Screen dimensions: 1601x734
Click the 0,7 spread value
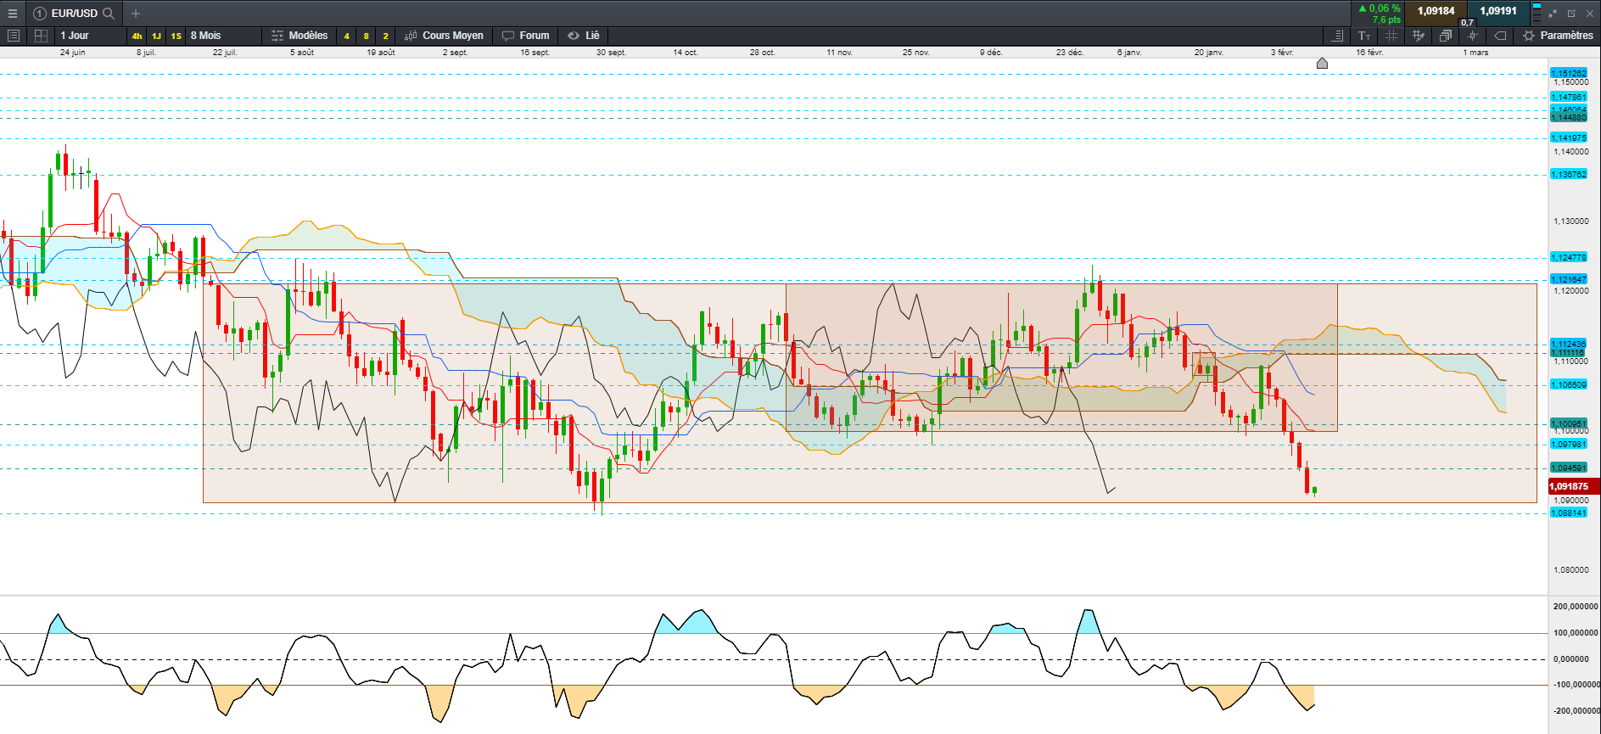point(1467,23)
